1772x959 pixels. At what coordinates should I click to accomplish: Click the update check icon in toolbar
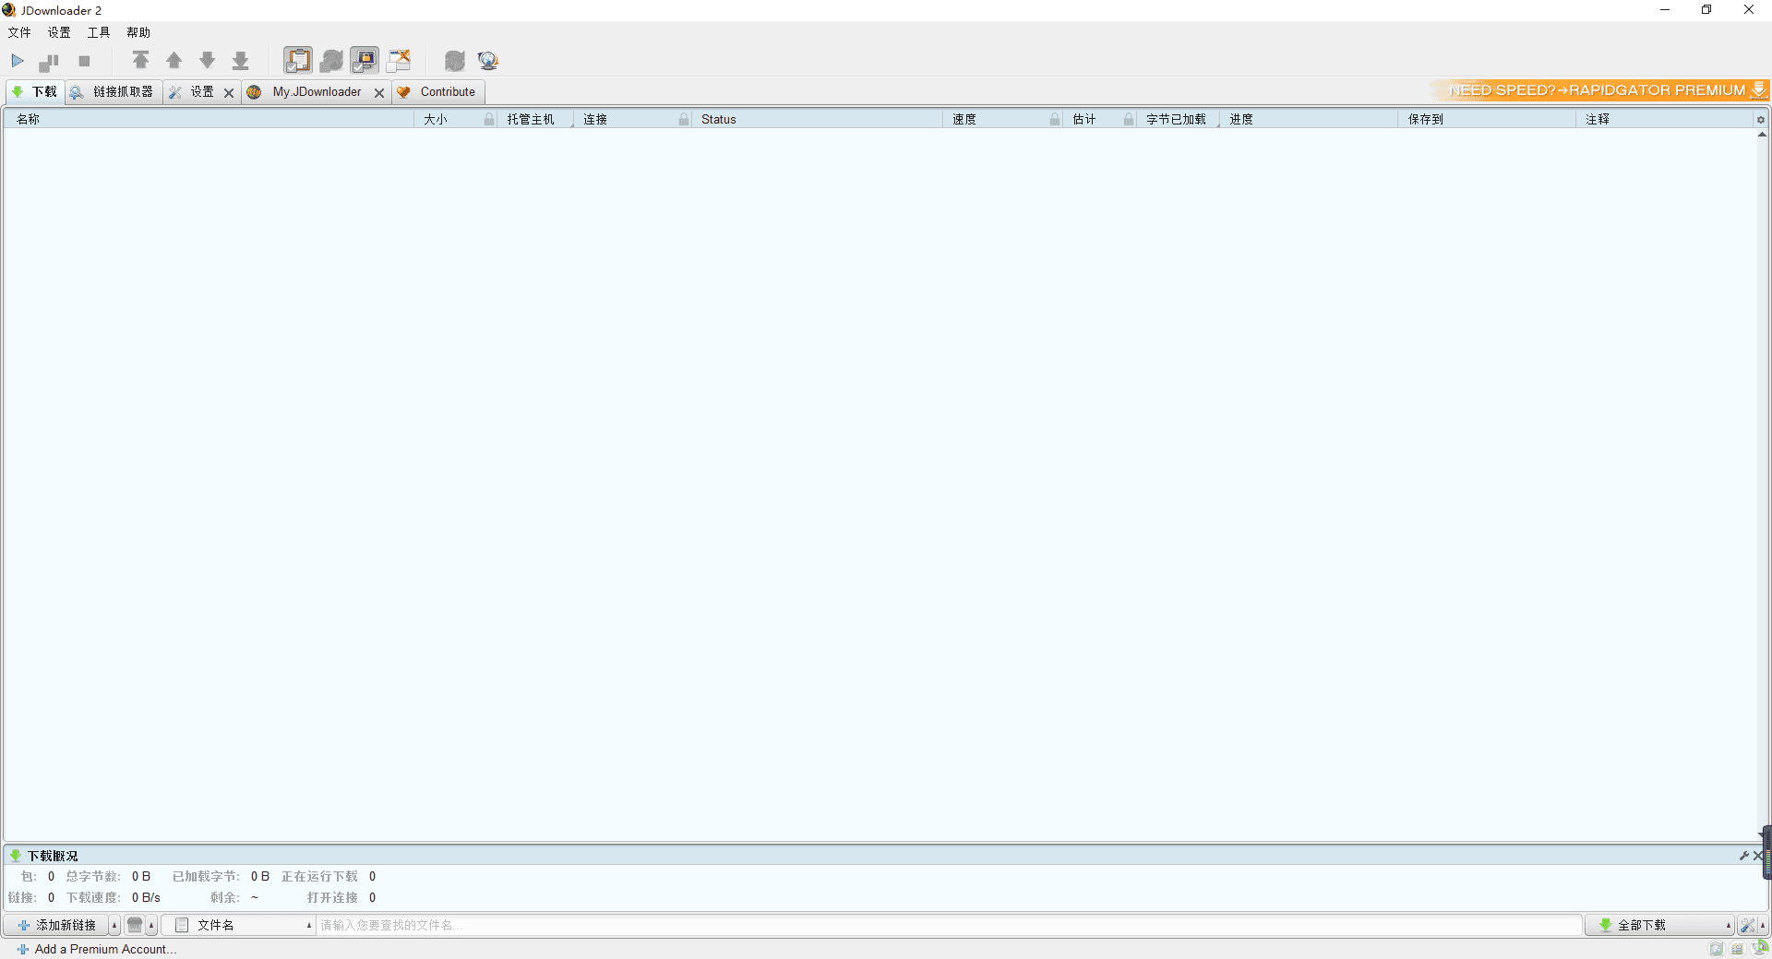pos(454,61)
